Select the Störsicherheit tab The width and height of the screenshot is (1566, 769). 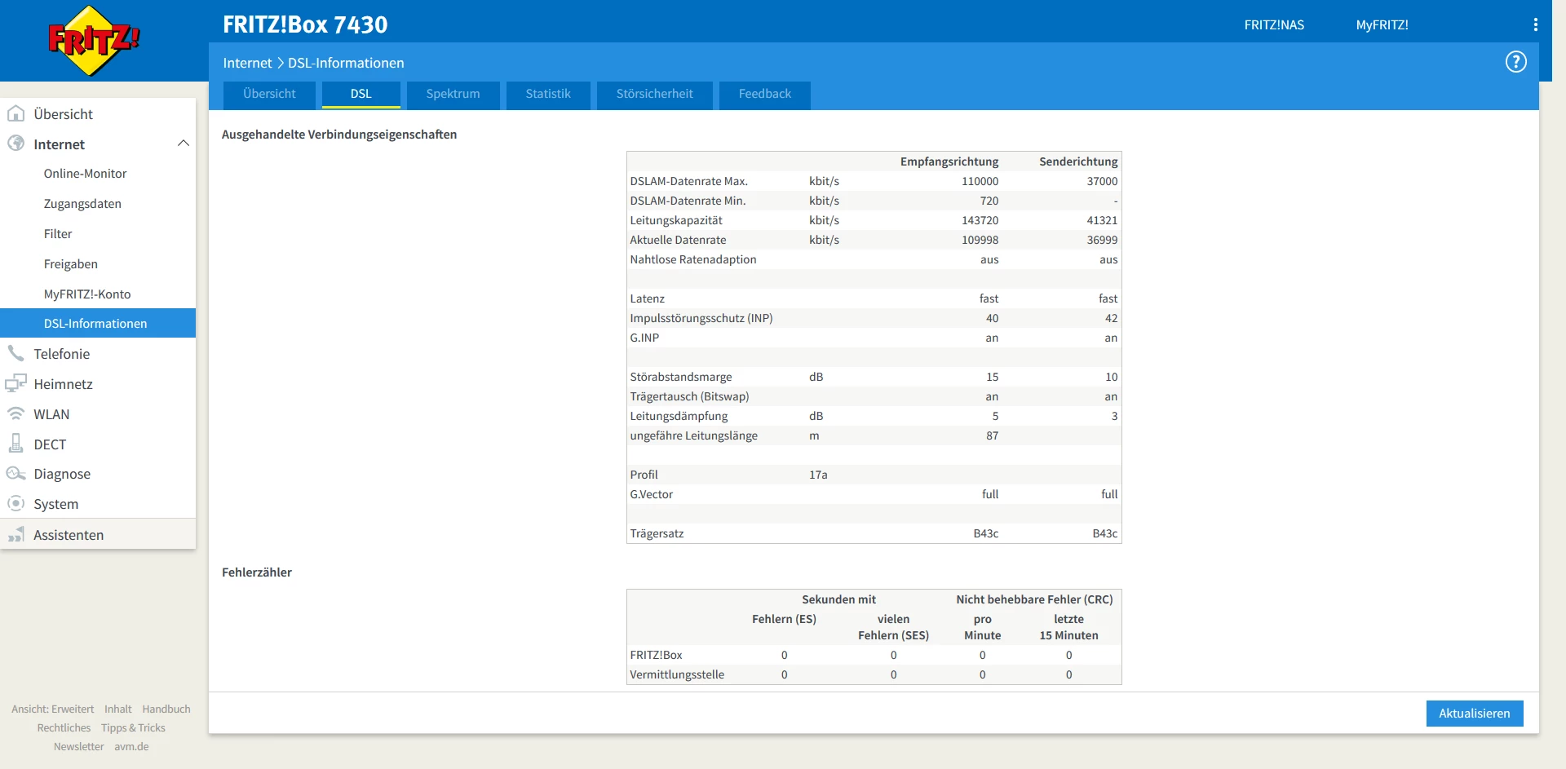point(654,94)
